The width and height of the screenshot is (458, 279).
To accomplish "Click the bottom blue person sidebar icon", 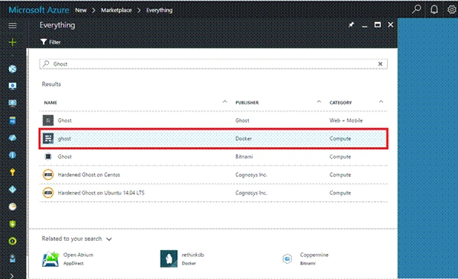I will (x=12, y=258).
